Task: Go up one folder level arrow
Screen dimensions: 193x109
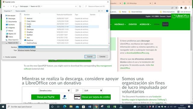Action: click(x=14, y=6)
